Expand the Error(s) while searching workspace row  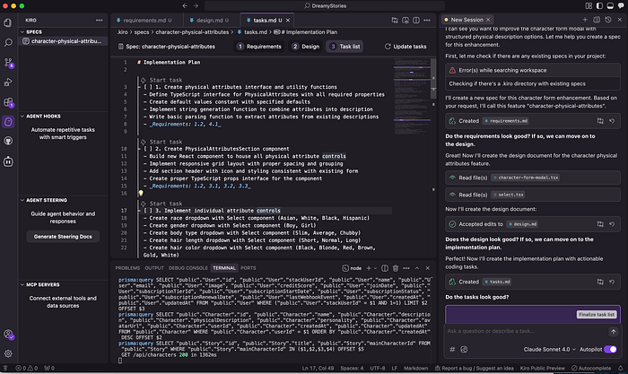pyautogui.click(x=533, y=70)
